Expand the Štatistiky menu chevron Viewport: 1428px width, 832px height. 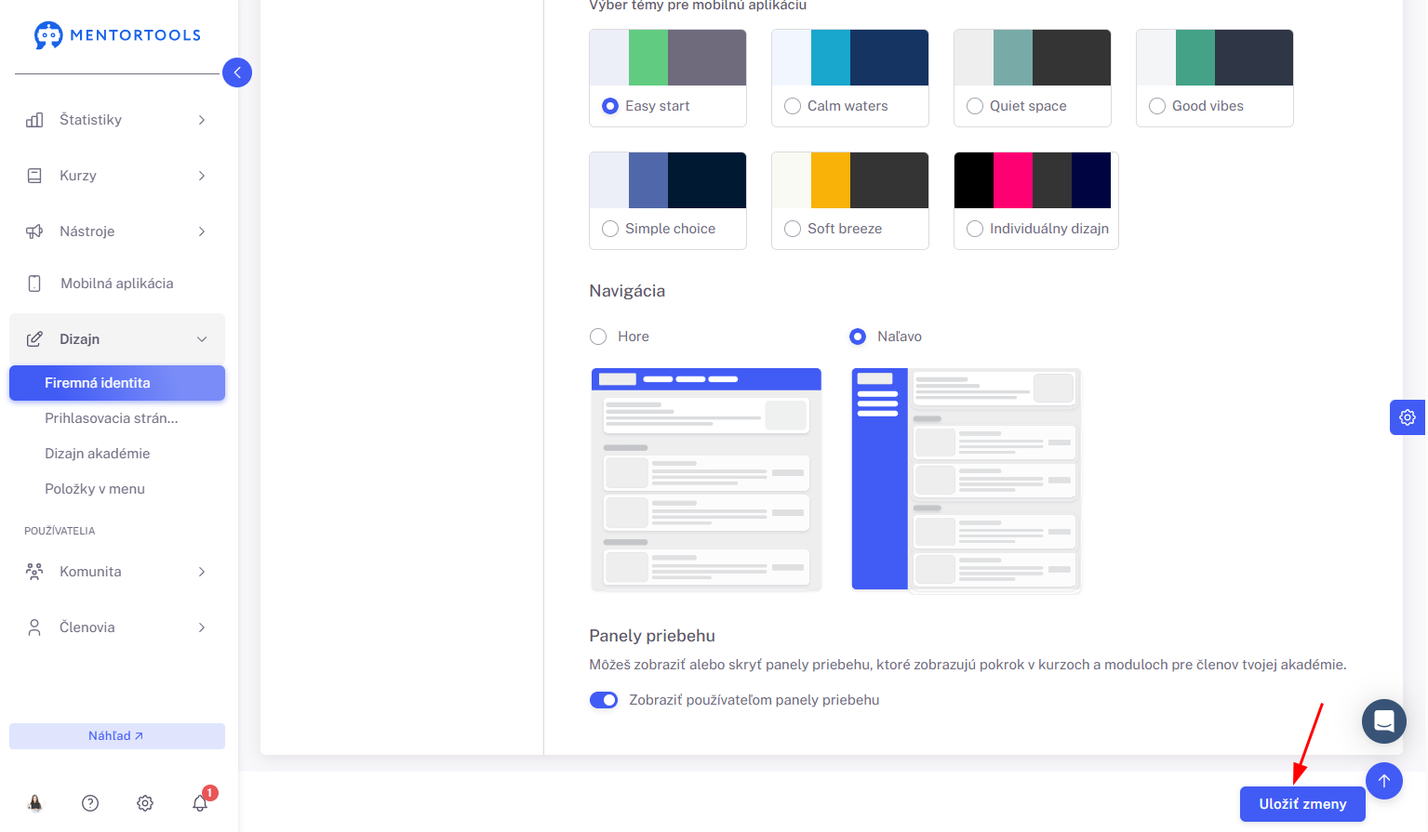[x=202, y=120]
